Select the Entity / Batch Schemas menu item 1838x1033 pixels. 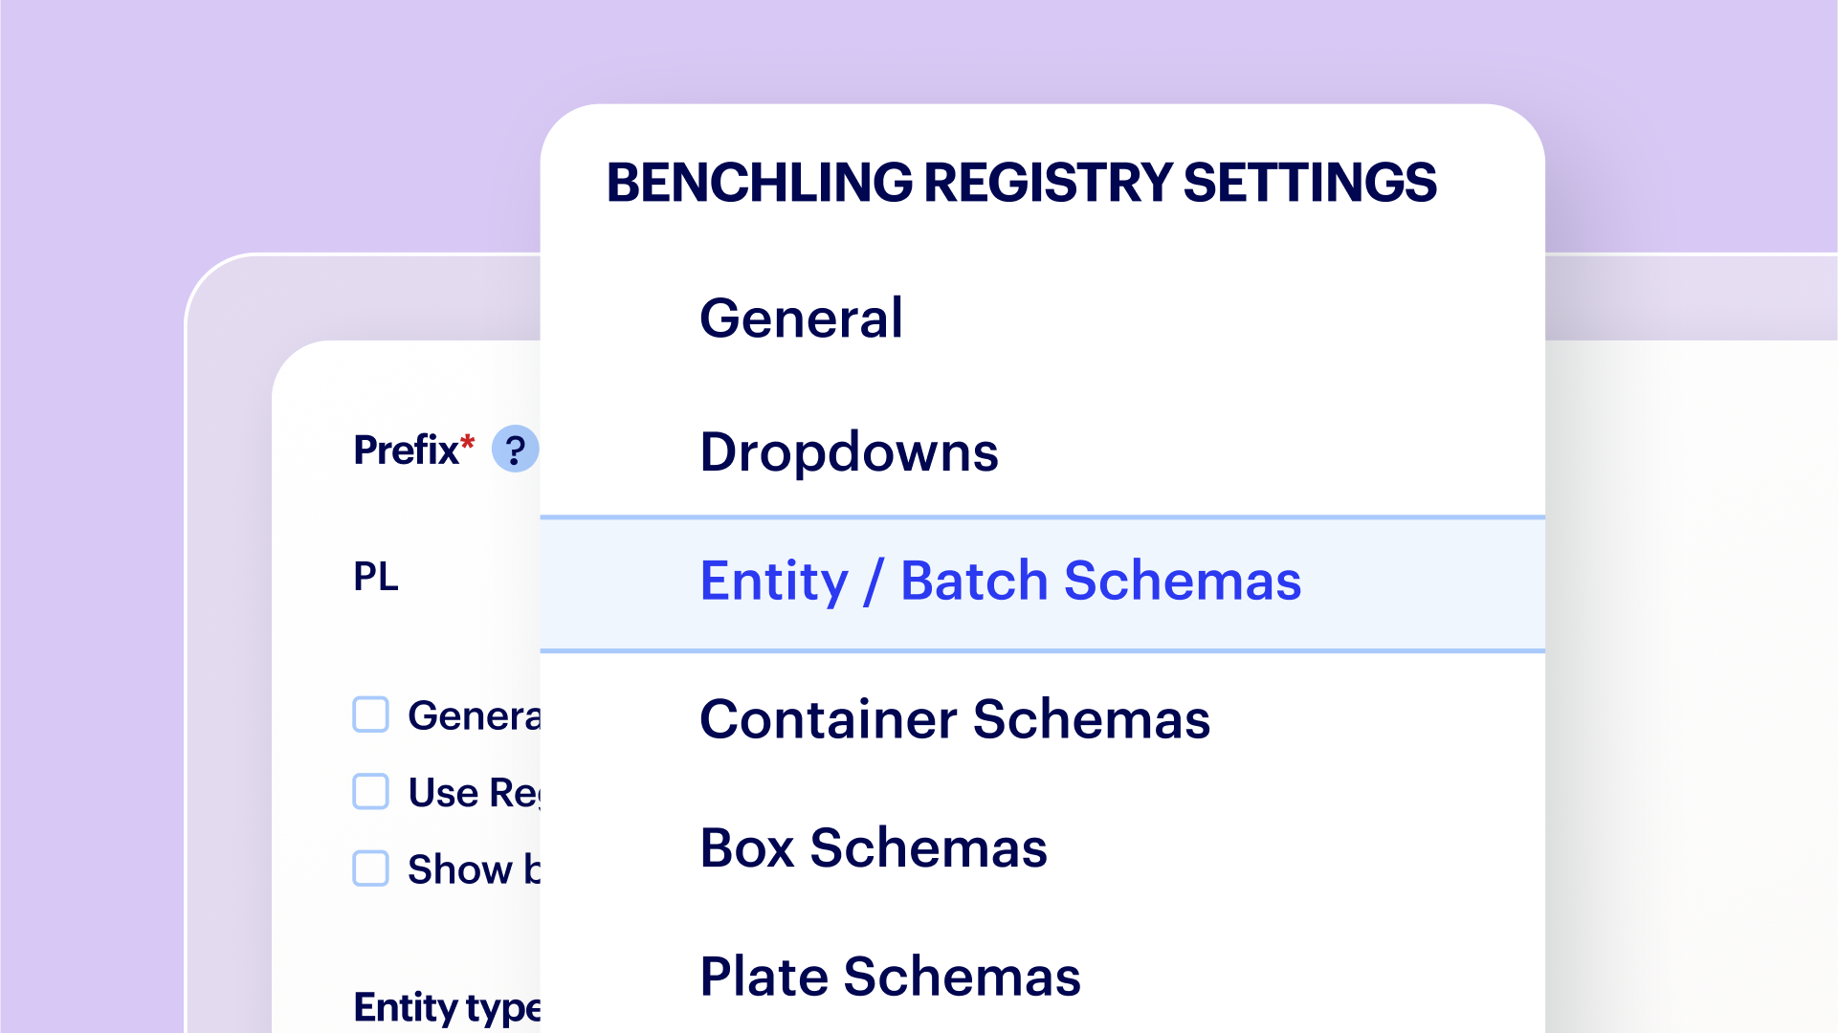[x=1001, y=582]
